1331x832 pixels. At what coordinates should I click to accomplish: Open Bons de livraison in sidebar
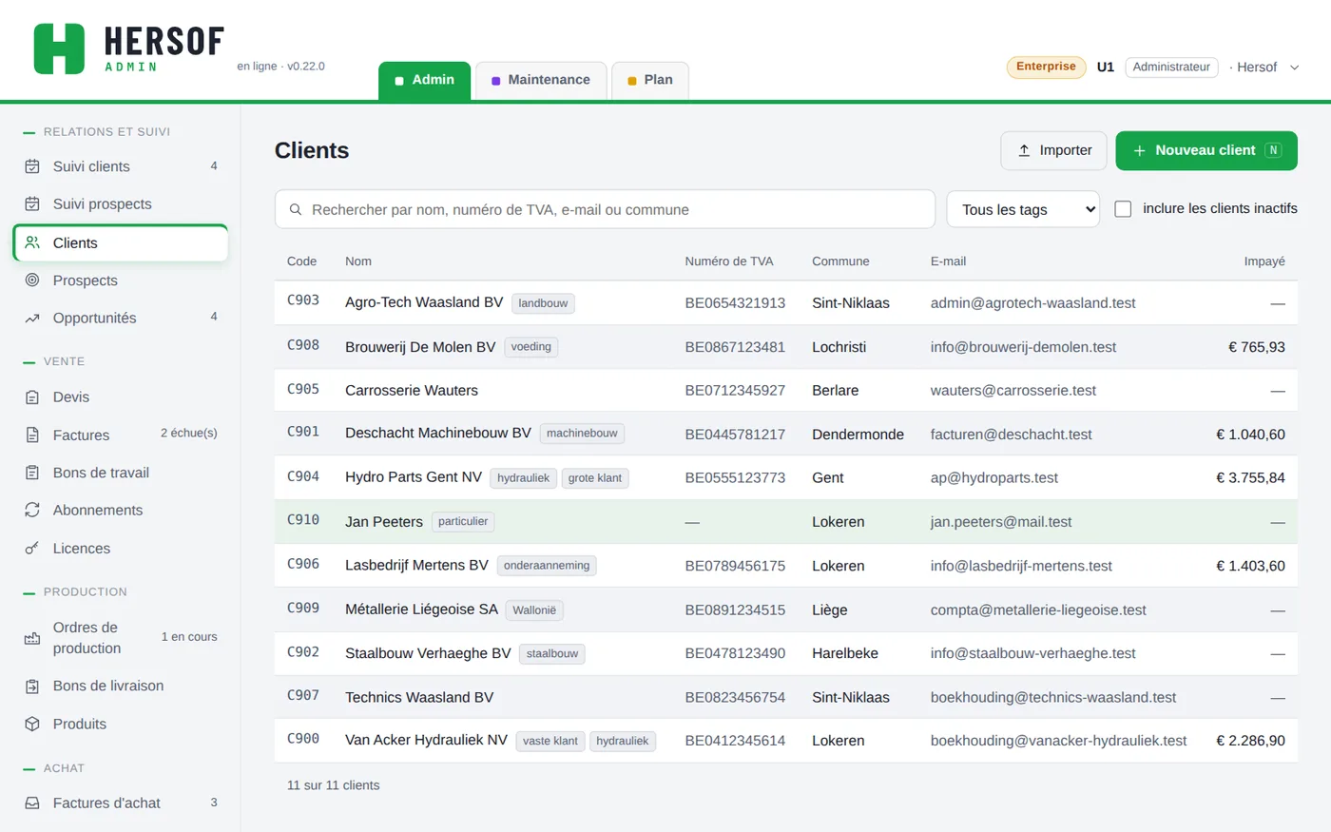121,686
